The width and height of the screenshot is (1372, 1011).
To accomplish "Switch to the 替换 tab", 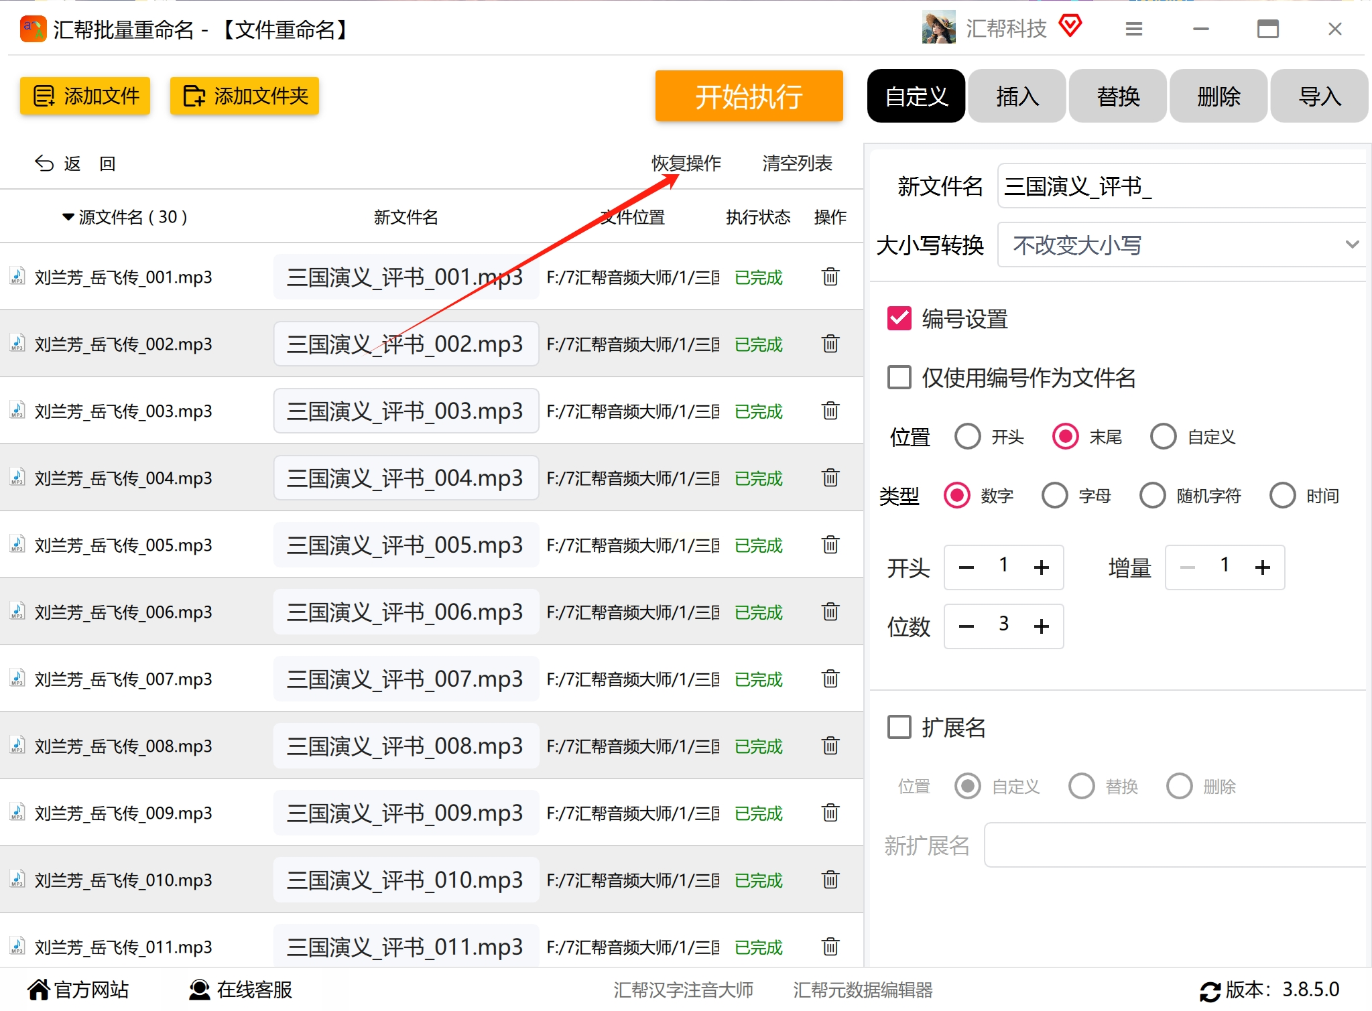I will coord(1117,96).
